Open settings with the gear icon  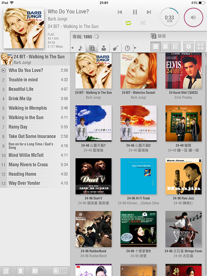188,47
